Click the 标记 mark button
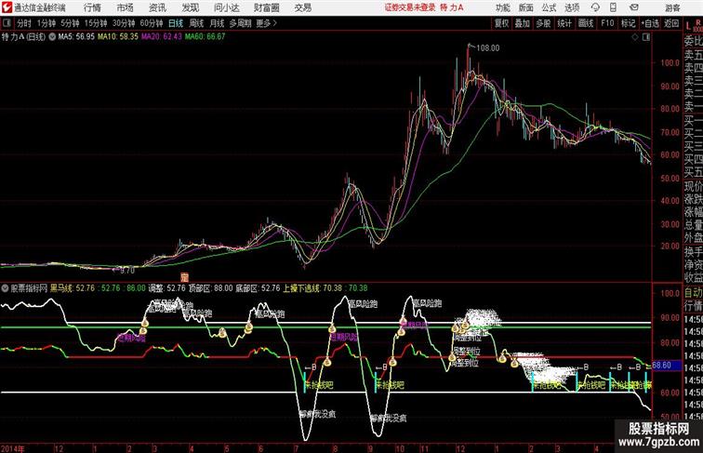Viewport: 703px width, 453px height. pyautogui.click(x=628, y=23)
